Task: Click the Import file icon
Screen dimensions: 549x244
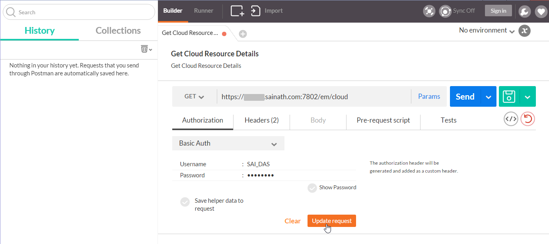Action: pyautogui.click(x=255, y=11)
